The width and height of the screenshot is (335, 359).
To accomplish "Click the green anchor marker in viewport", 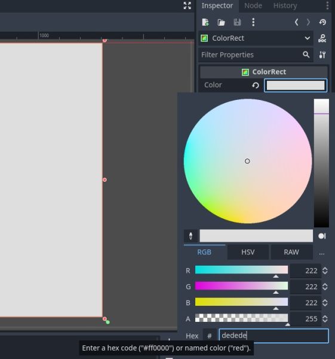I will [108, 322].
